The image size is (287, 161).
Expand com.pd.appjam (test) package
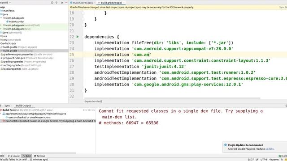pyautogui.click(x=1, y=29)
